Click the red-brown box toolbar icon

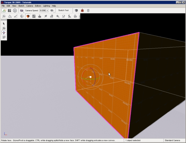tap(82, 10)
